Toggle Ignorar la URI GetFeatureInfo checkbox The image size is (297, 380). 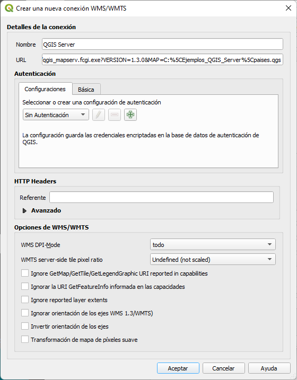coord(25,286)
